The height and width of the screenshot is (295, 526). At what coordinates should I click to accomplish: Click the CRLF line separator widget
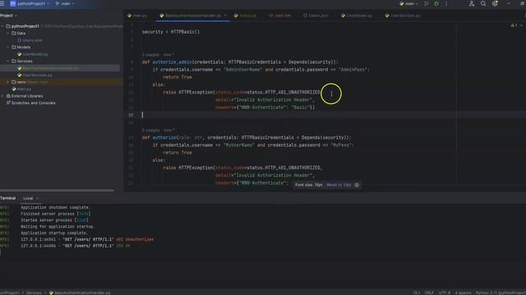[429, 293]
